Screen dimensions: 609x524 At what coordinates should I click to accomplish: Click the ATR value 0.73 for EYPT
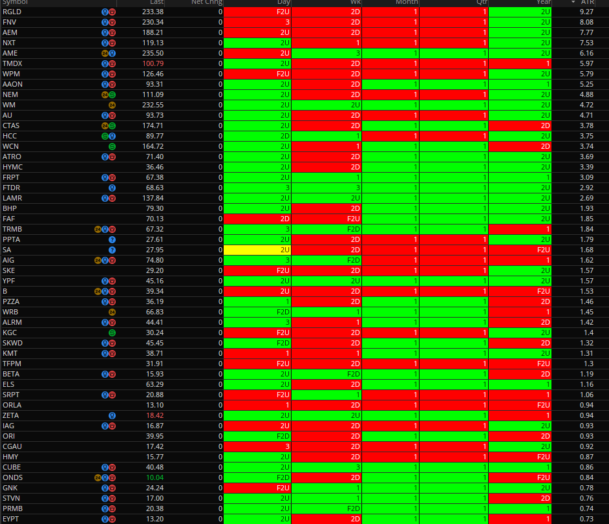586,519
